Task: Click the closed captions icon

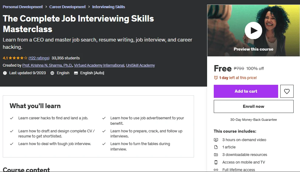Action: pos(76,73)
